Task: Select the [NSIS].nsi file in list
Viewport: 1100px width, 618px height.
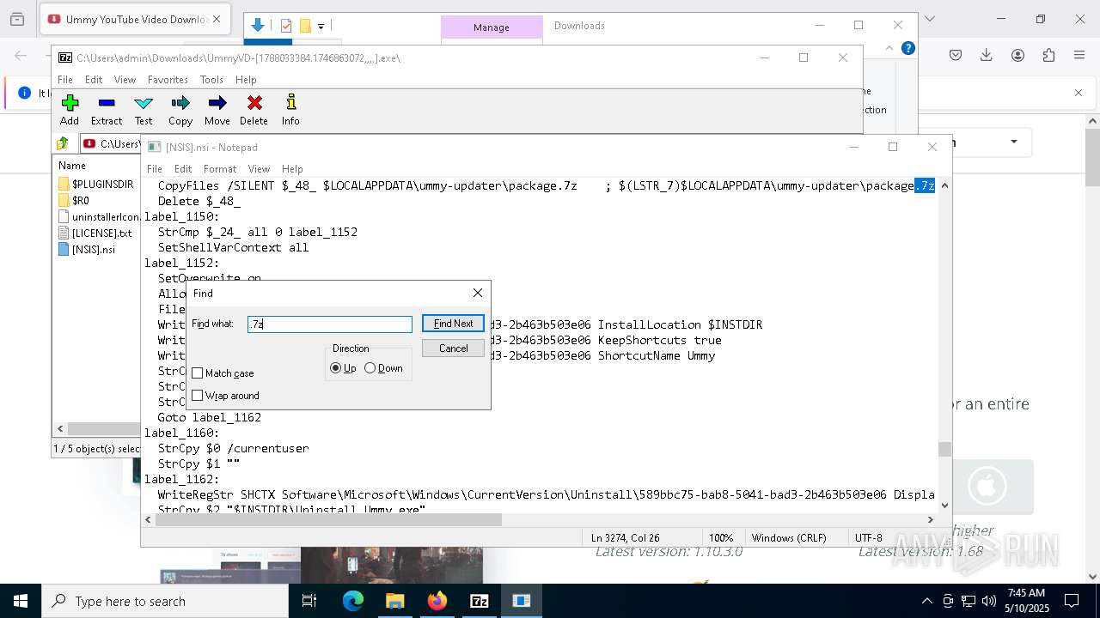Action: pyautogui.click(x=87, y=249)
